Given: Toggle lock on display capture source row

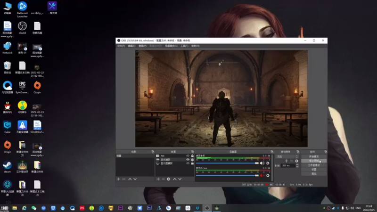Looking at the screenshot, I should coord(192,163).
